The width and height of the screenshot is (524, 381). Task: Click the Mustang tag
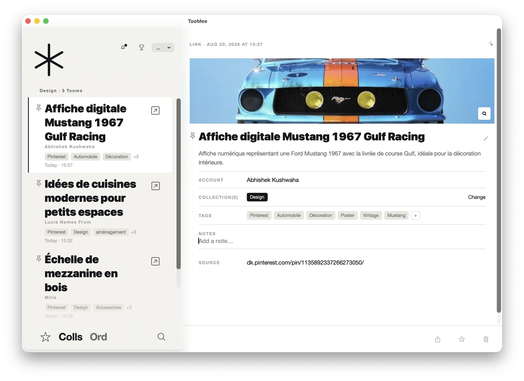pyautogui.click(x=396, y=215)
